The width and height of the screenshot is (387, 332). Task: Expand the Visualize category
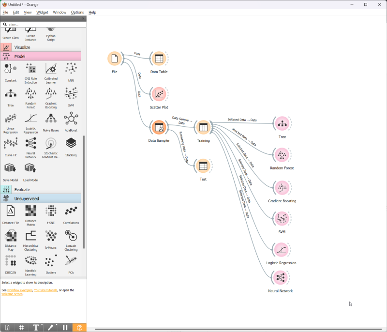[x=41, y=47]
